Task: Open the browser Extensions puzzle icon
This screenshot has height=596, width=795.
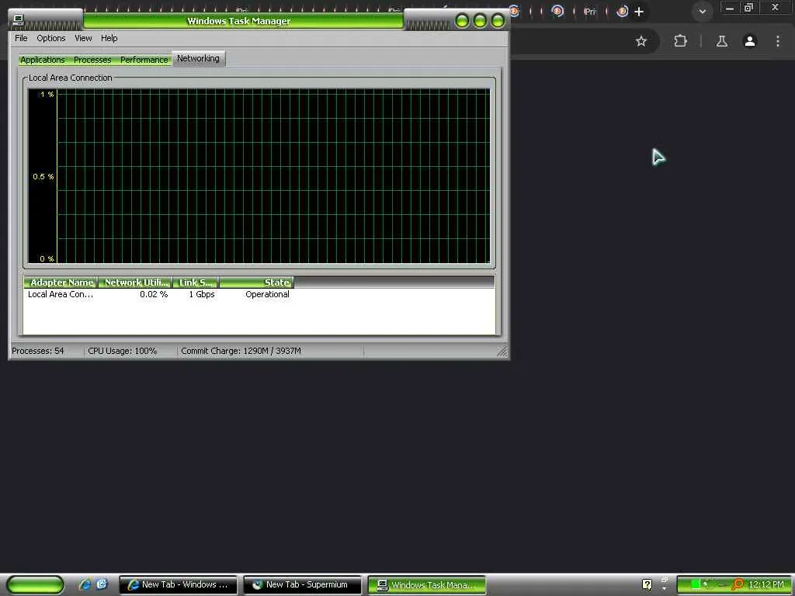Action: 680,41
